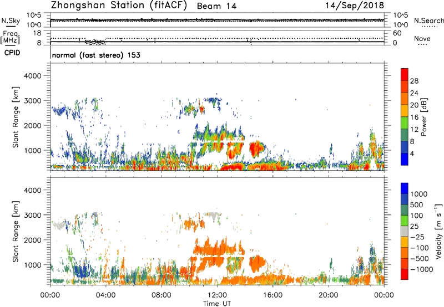444x307 pixels.
Task: Click the -25 tick on velocity colorbar
Action: 417,237
